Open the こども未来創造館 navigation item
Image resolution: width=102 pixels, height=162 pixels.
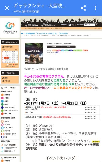(x=31, y=28)
